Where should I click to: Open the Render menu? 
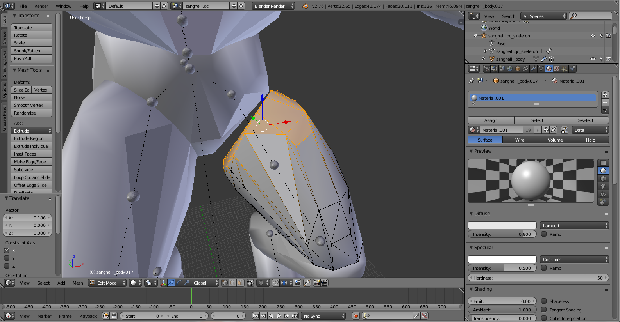41,6
